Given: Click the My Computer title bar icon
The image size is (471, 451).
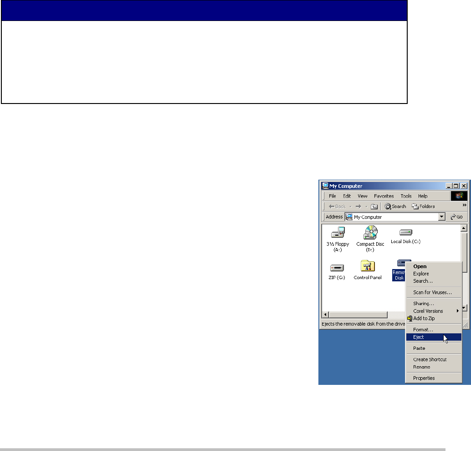Looking at the screenshot, I should pyautogui.click(x=325, y=186).
